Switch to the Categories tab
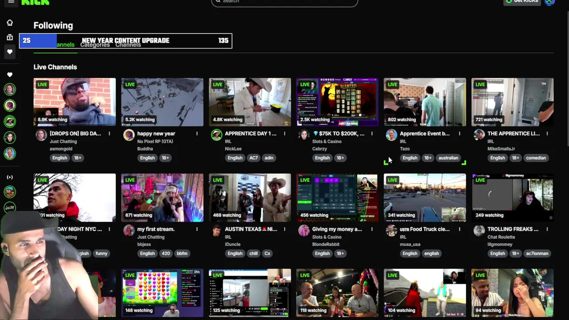The height and width of the screenshot is (320, 569). (95, 45)
